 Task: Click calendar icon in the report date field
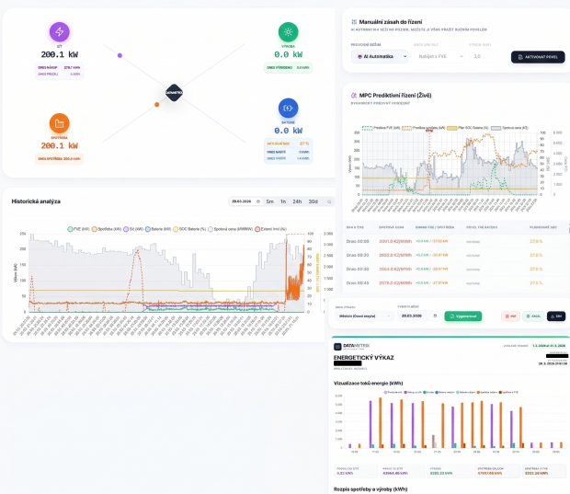pyautogui.click(x=435, y=316)
